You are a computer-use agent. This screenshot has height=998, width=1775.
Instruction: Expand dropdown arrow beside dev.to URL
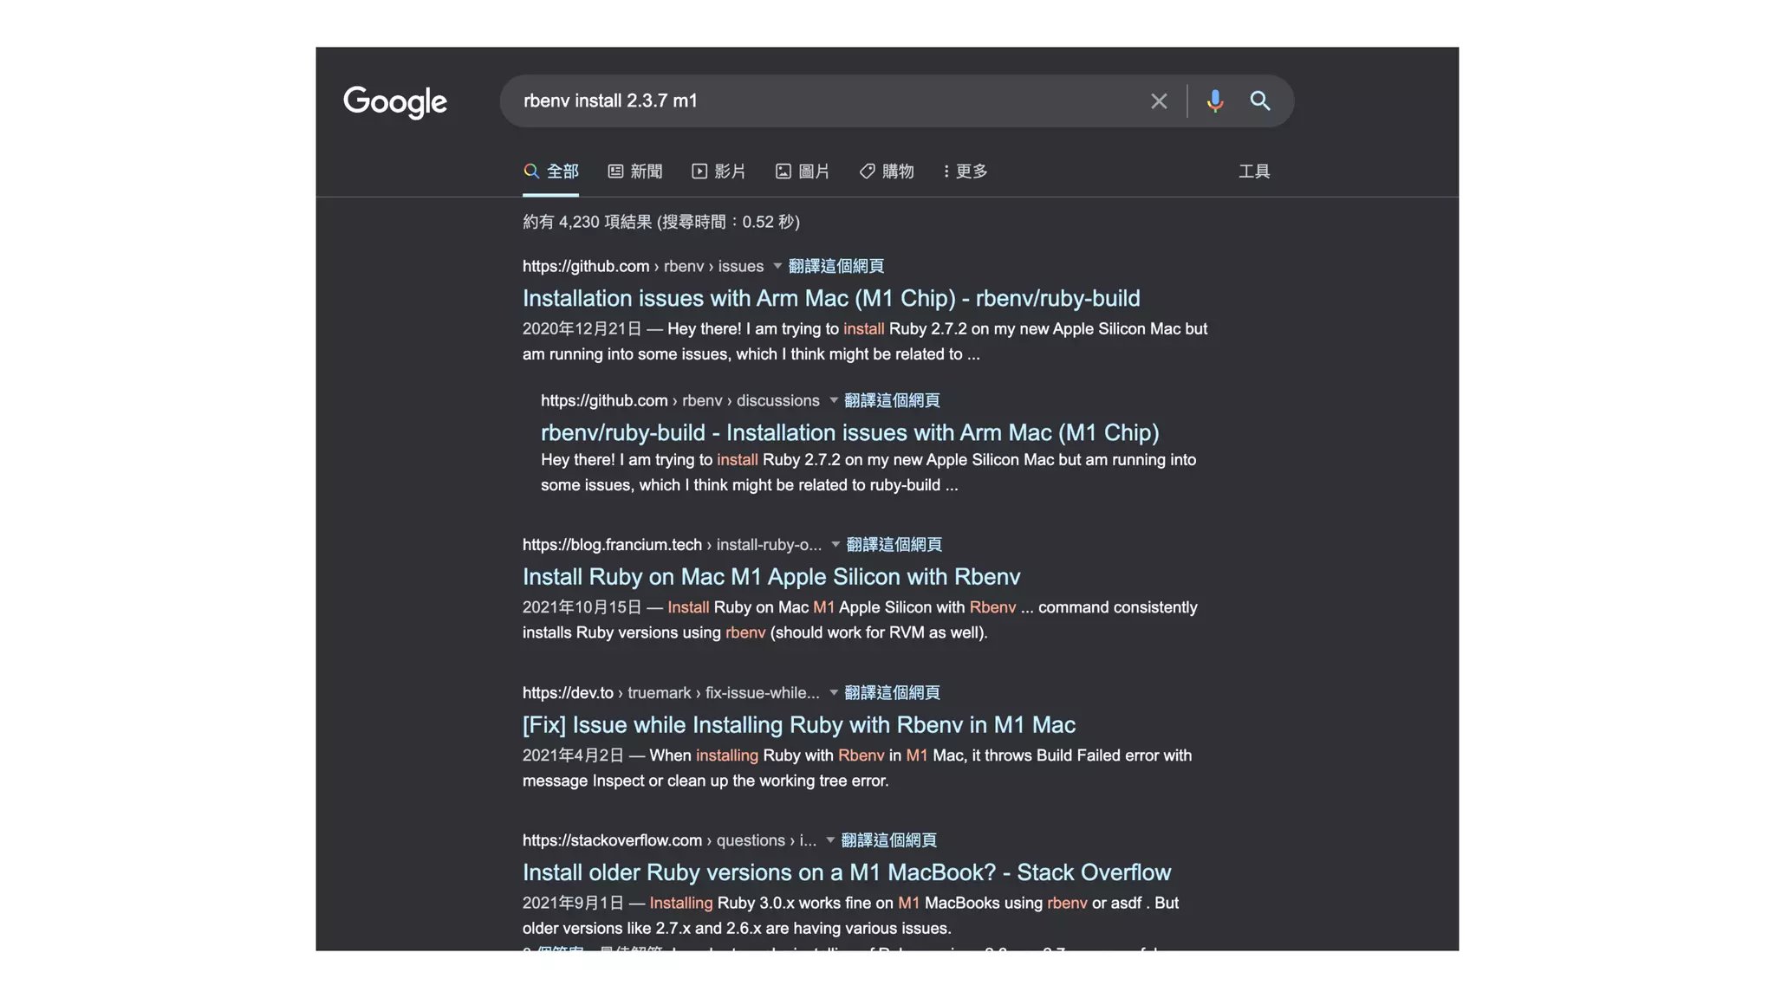(834, 692)
